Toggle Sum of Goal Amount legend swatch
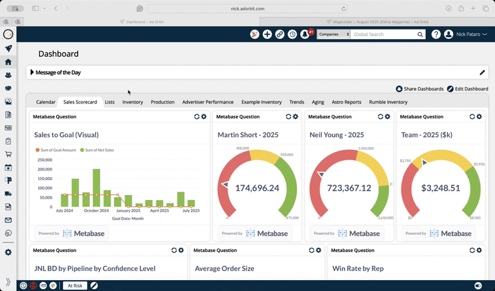Screen dimensions: 495x291 (37, 150)
